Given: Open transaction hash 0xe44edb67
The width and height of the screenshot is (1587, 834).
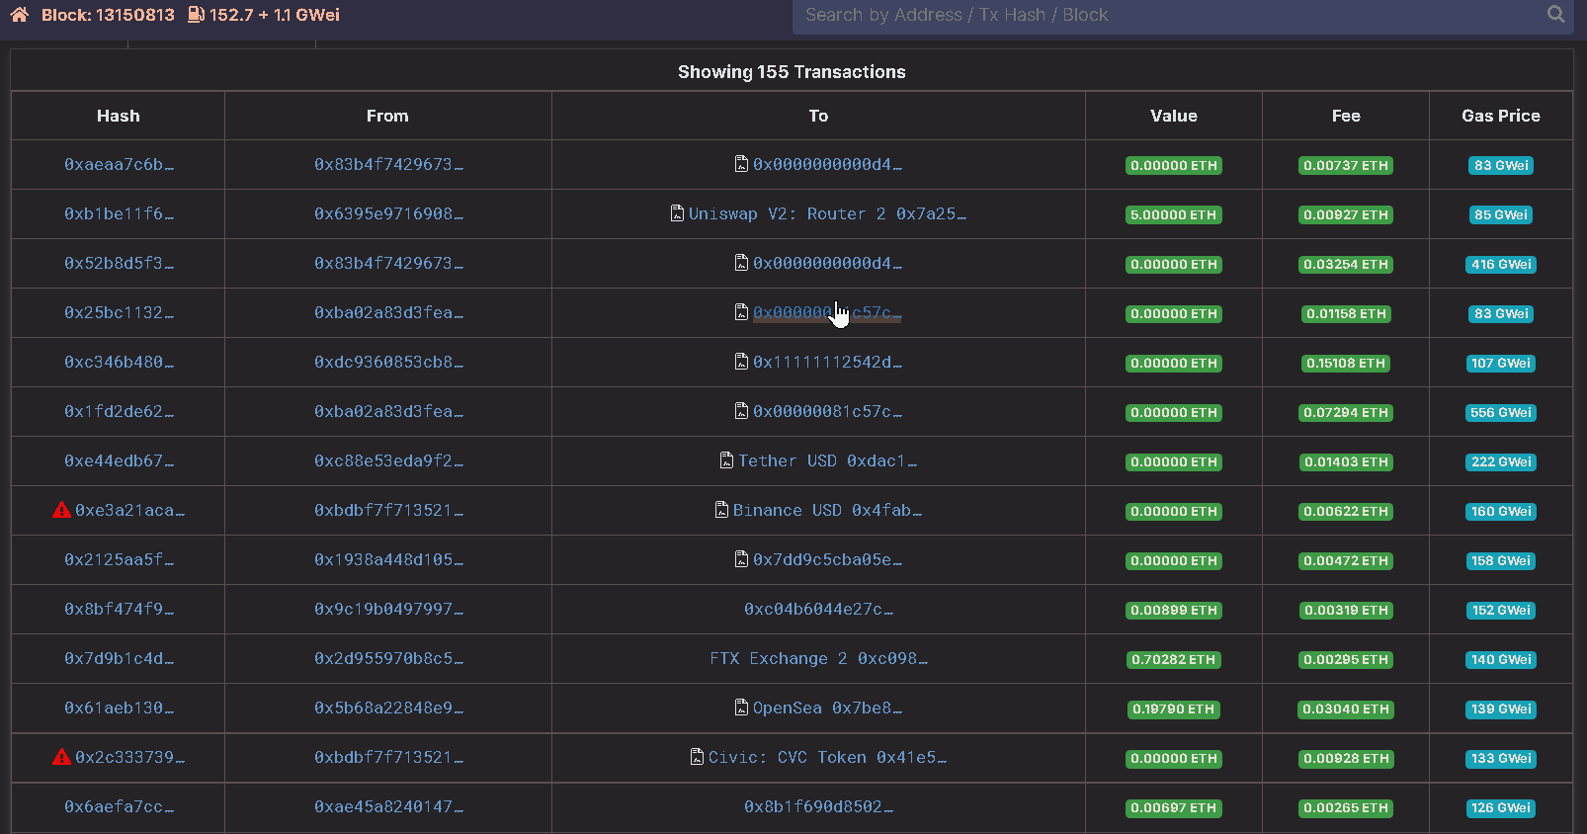Looking at the screenshot, I should [x=119, y=461].
